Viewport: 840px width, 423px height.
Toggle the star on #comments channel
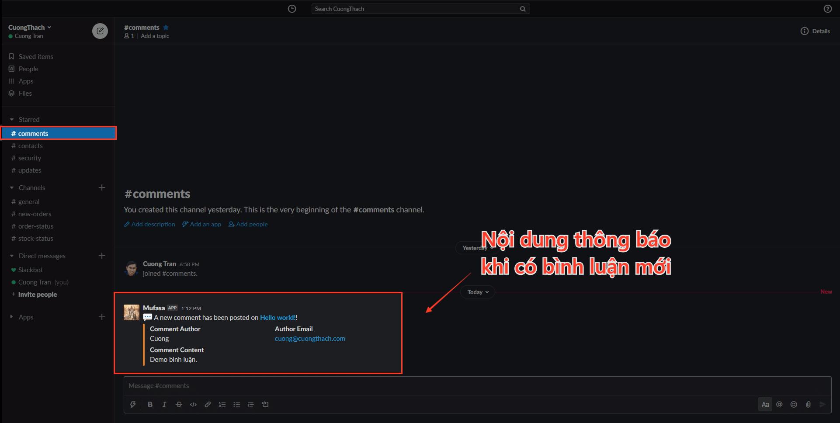point(166,28)
